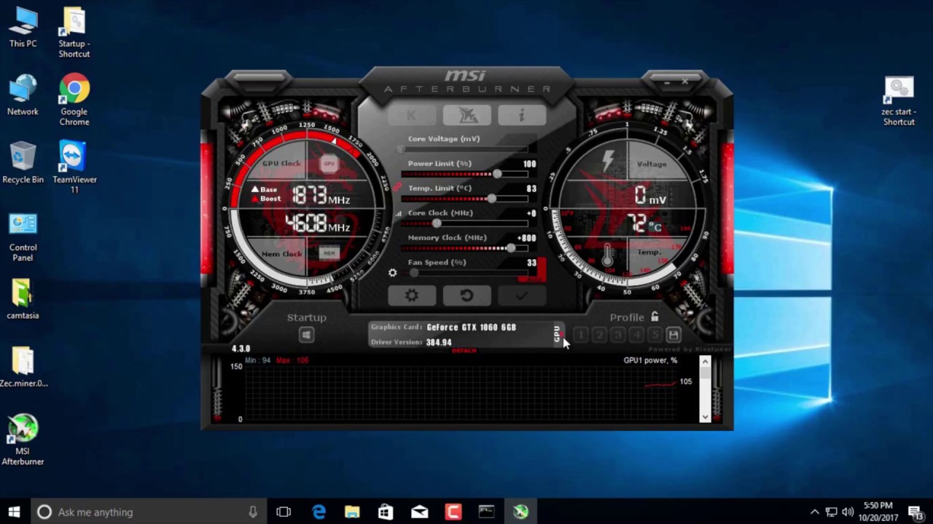The height and width of the screenshot is (524, 933).
Task: Select profile slot 5
Action: click(655, 335)
